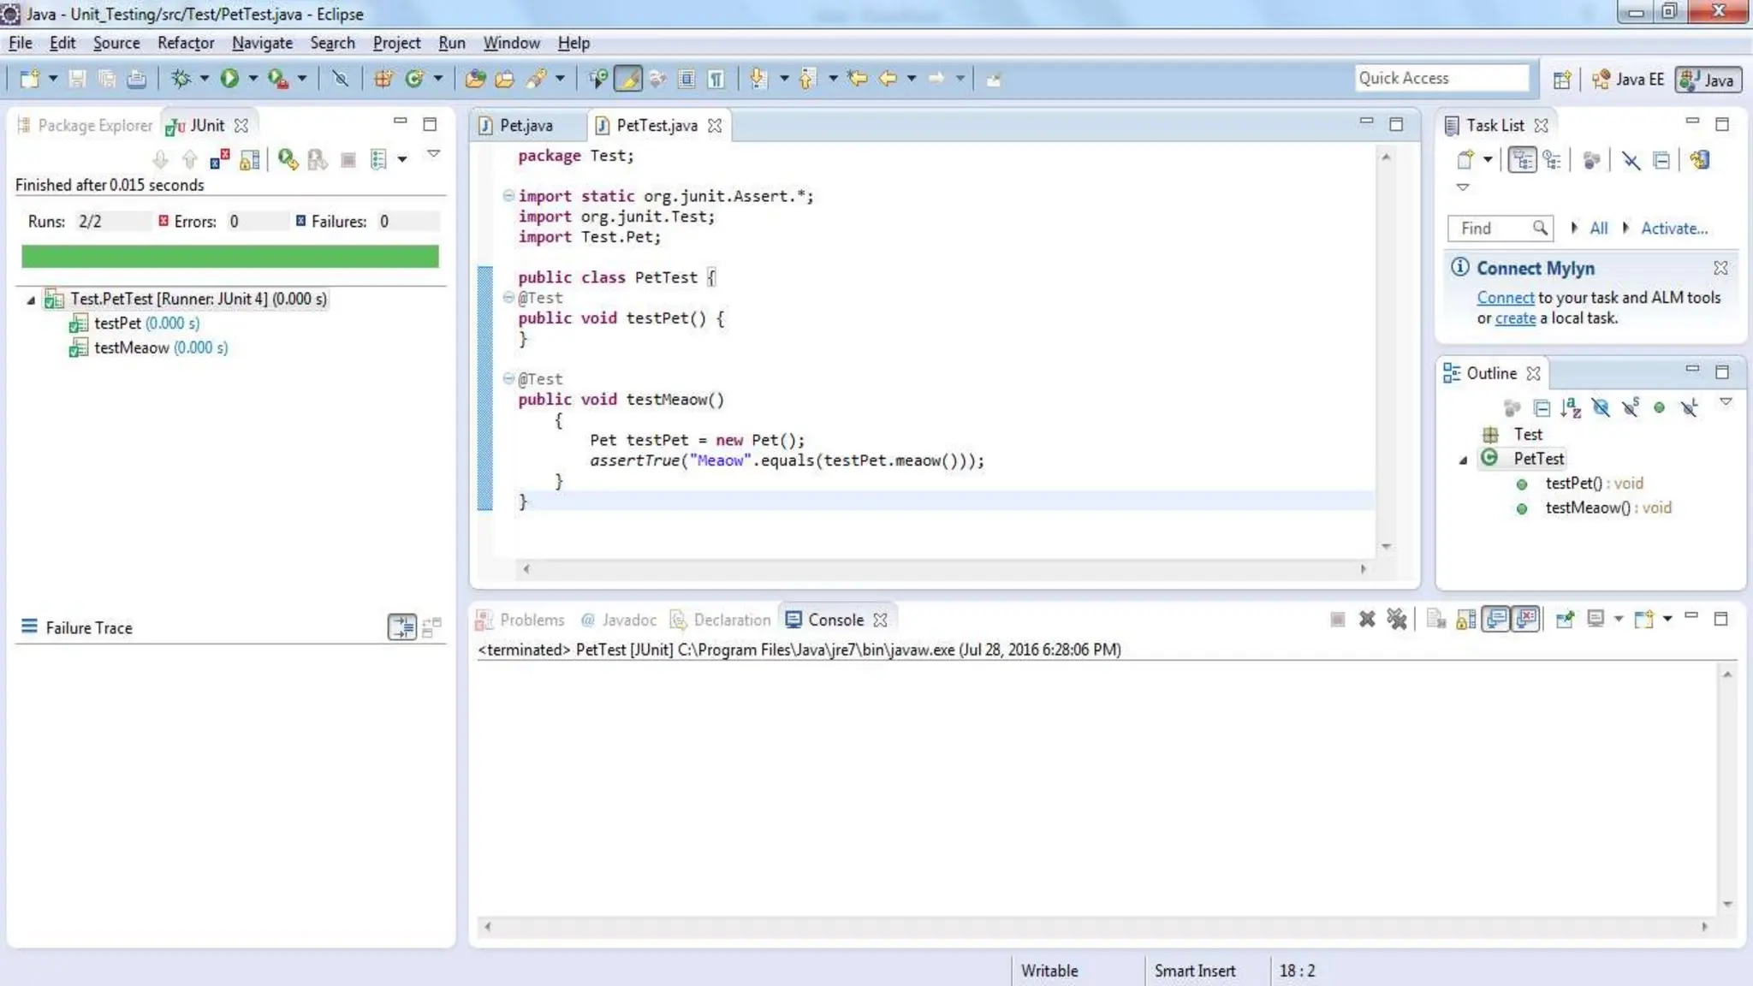1753x986 pixels.
Task: Collapse the Test.PetTest runner node
Action: click(31, 300)
